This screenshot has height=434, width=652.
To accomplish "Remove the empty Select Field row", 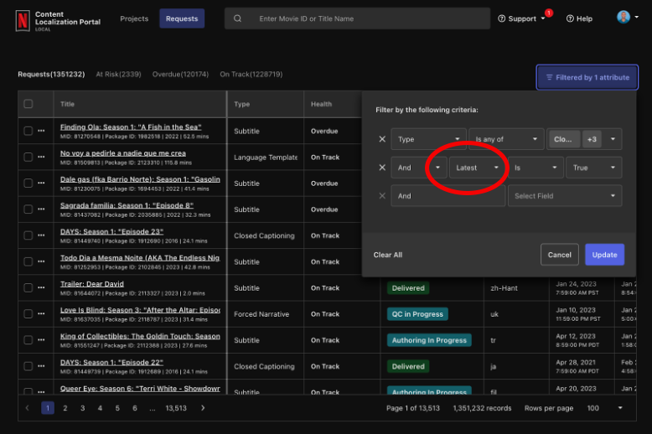I will click(x=382, y=196).
